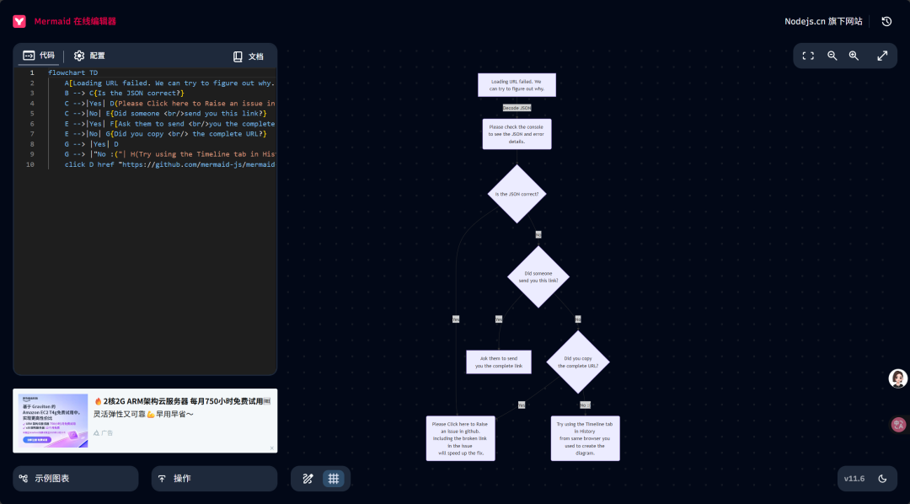Viewport: 910px width, 504px height.
Task: Click the history clock icon
Action: click(x=886, y=21)
